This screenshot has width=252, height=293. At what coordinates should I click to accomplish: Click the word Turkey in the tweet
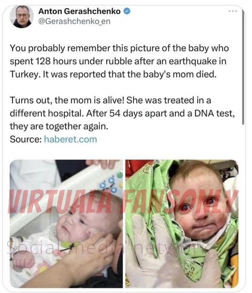tap(24, 74)
